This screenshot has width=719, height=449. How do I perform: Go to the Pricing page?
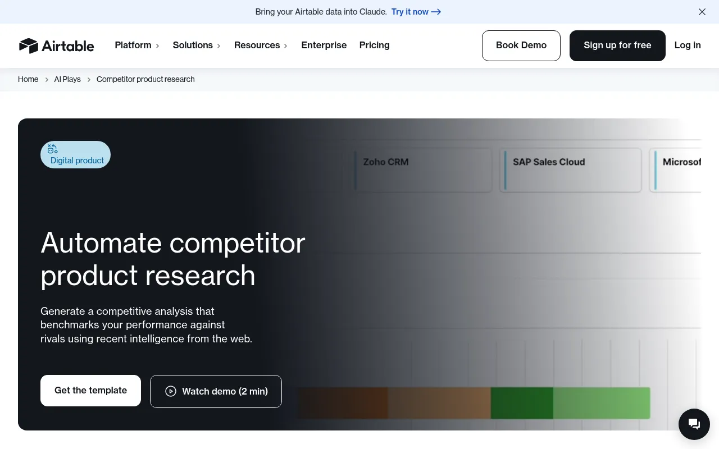375,45
